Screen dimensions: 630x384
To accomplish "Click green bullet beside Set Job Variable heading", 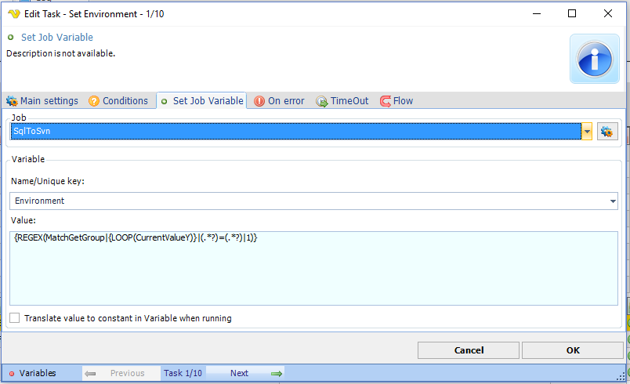I will coord(11,38).
